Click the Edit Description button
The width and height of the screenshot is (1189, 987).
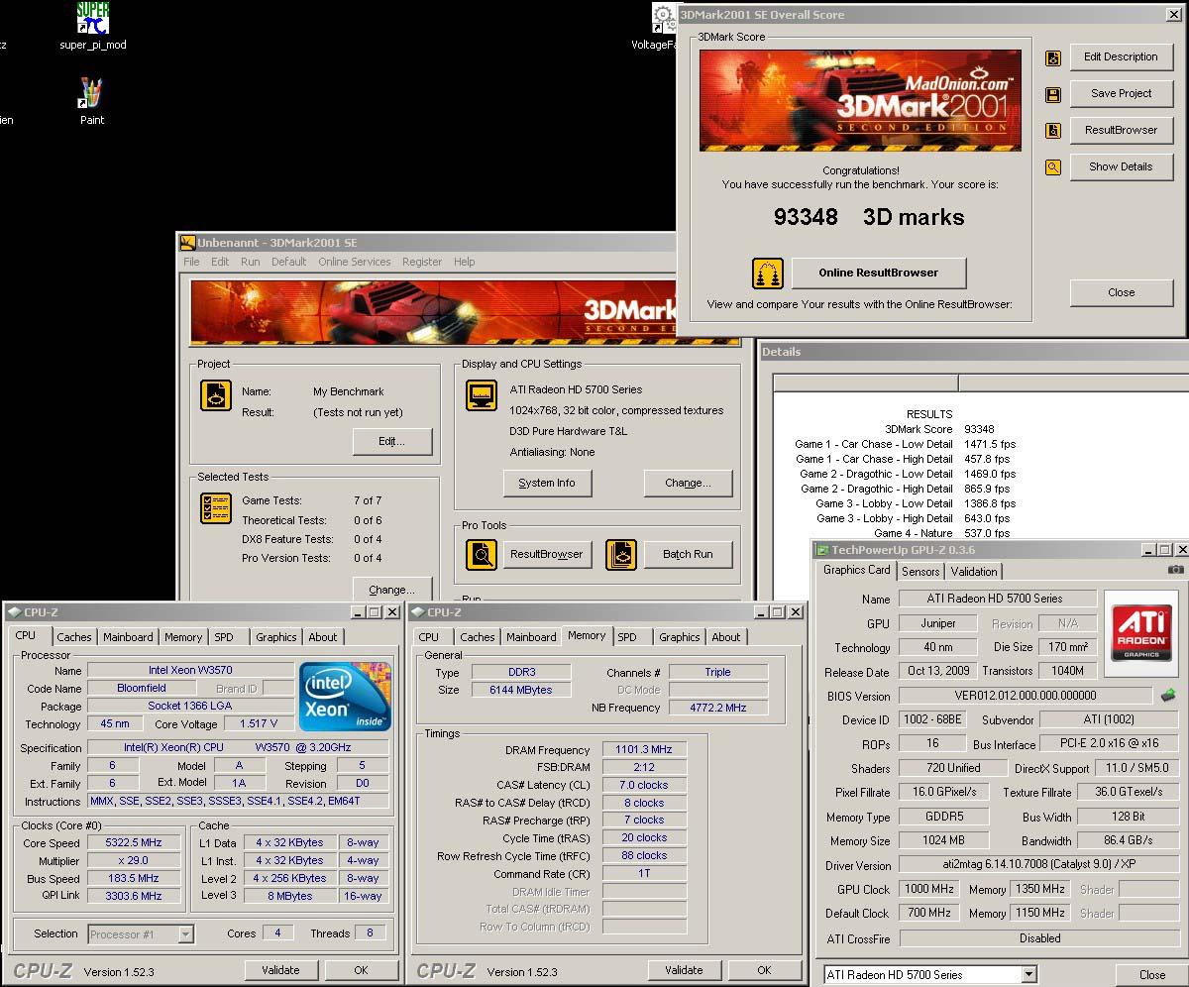pos(1121,56)
